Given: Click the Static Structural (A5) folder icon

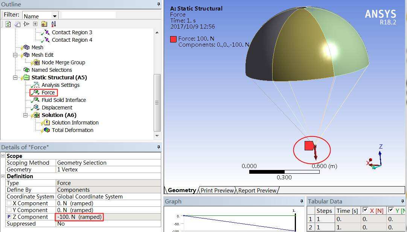Looking at the screenshot, I should 26,77.
